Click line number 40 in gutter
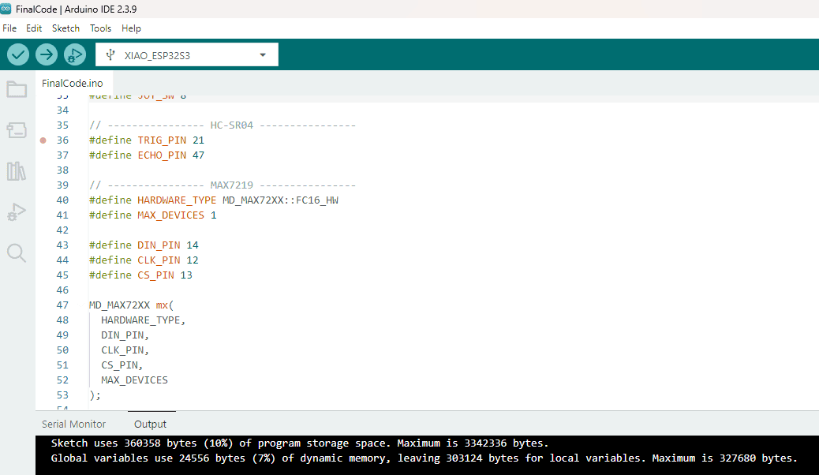 62,200
